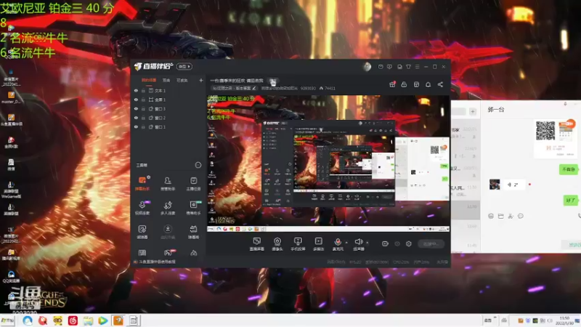Add a 多媒体 multimedia source
Viewport: 581px width, 327px height.
[318, 244]
